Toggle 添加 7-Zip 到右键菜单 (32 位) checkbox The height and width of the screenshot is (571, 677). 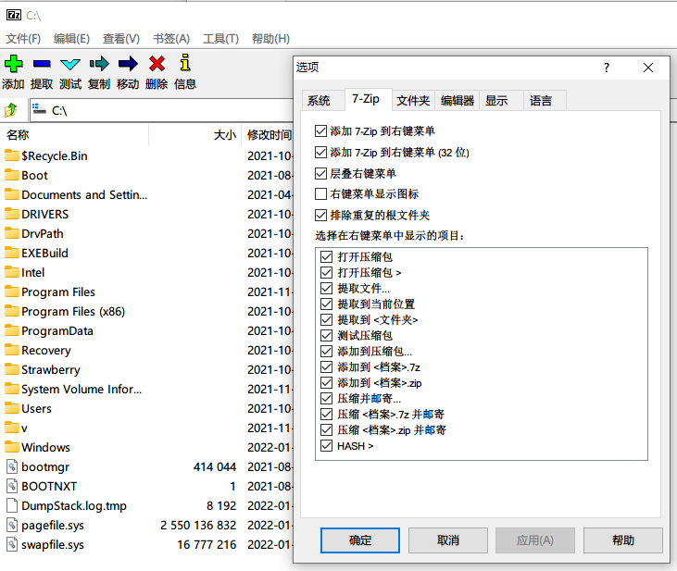(x=320, y=153)
